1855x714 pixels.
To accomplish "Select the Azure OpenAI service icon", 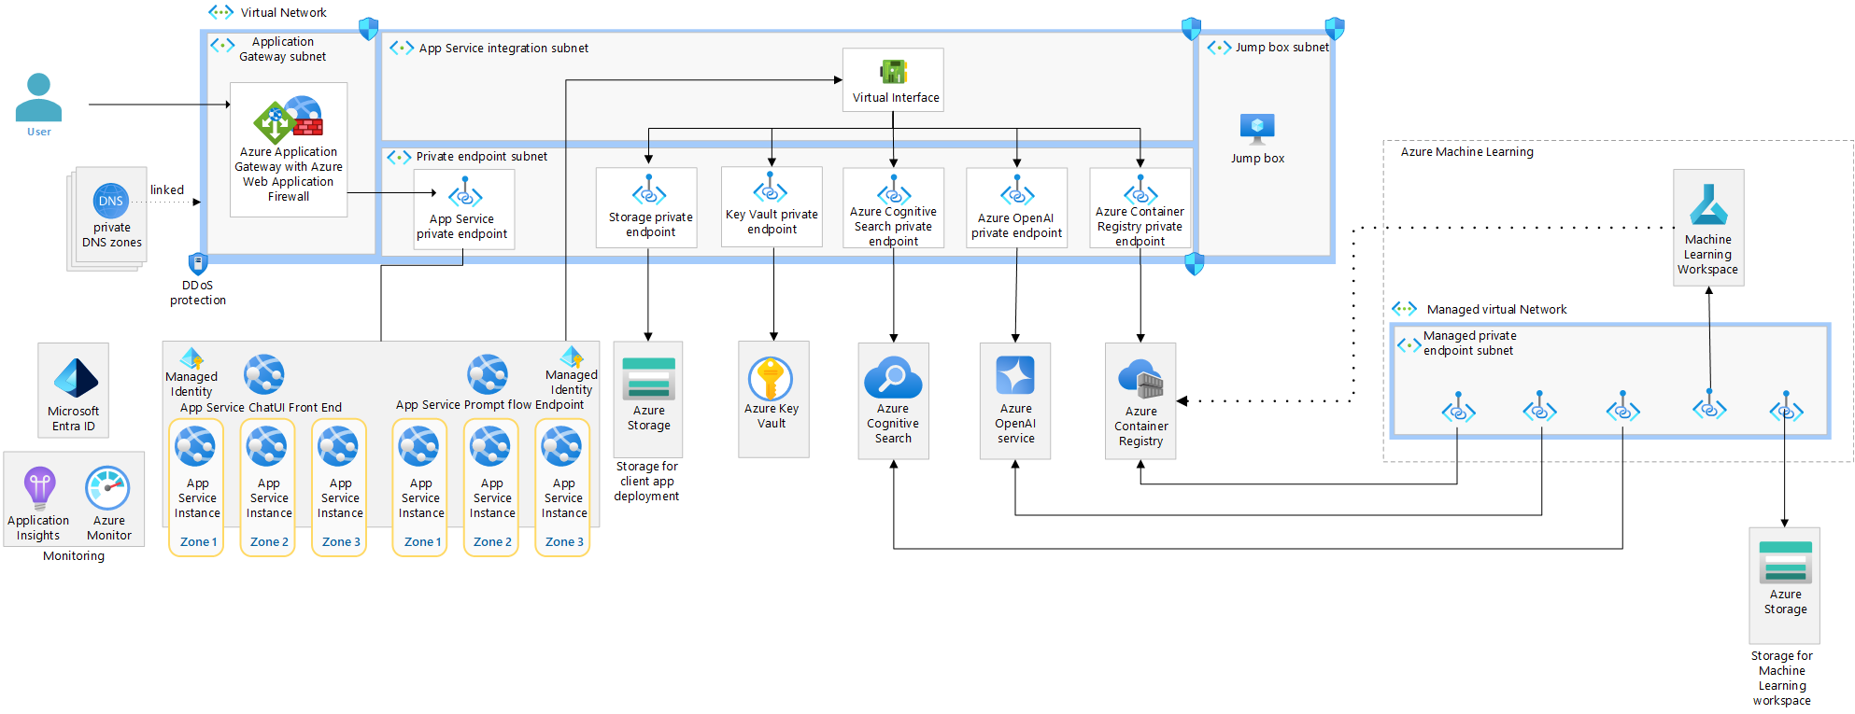I will pos(1015,375).
